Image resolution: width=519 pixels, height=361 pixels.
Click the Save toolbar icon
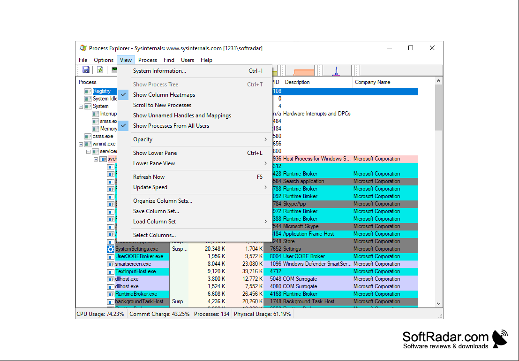pyautogui.click(x=86, y=70)
